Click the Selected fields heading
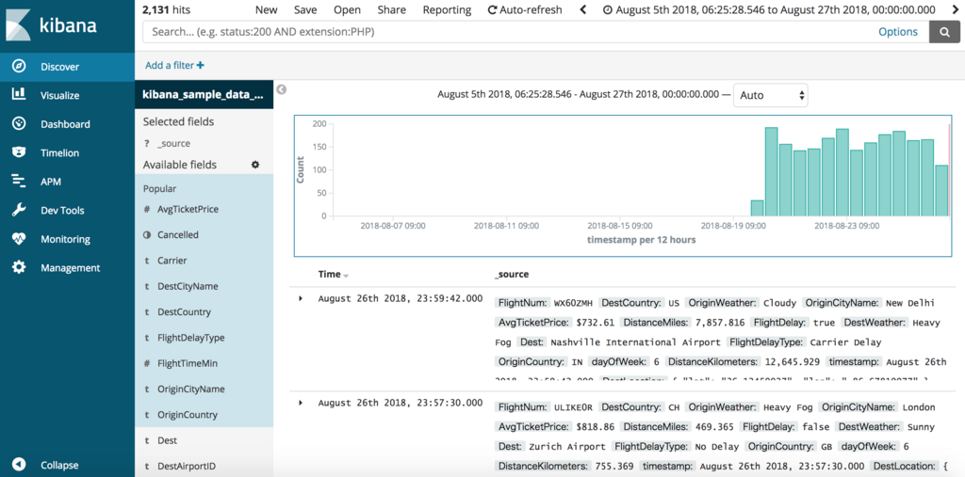This screenshot has width=965, height=477. pos(178,121)
